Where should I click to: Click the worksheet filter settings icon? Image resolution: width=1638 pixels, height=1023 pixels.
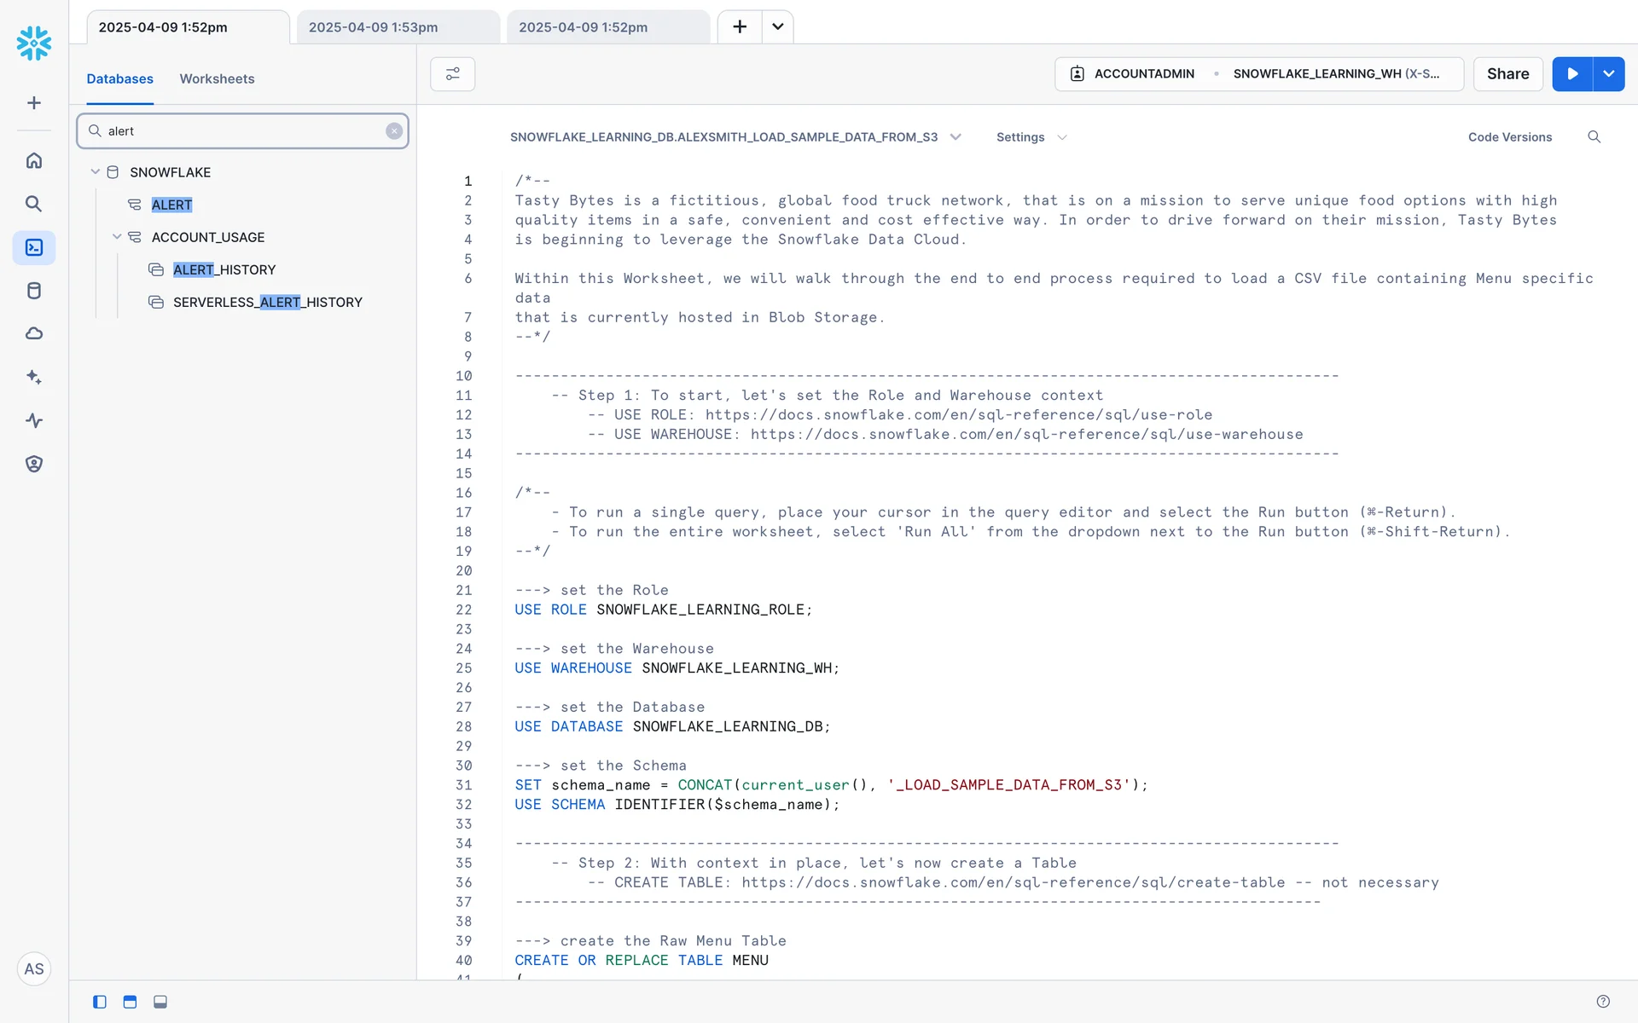click(x=452, y=74)
